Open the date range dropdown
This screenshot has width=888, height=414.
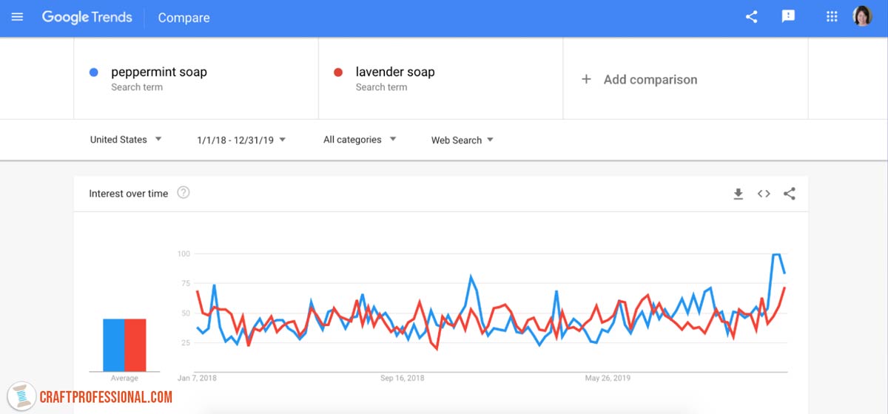click(x=241, y=140)
